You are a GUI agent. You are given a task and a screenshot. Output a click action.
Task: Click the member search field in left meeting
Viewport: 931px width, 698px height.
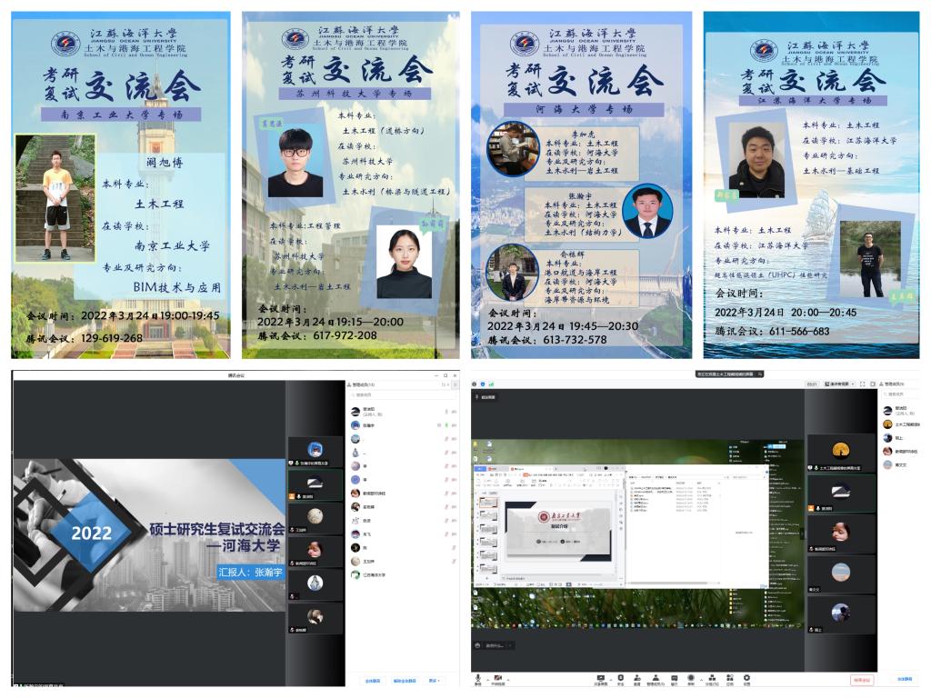click(x=400, y=395)
